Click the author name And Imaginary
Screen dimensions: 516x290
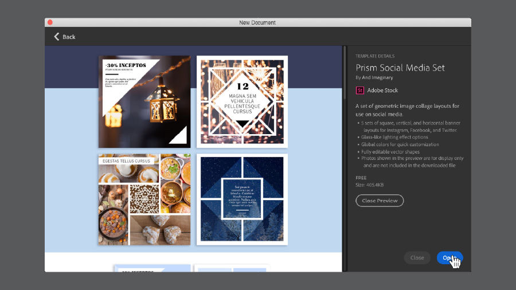tap(377, 77)
